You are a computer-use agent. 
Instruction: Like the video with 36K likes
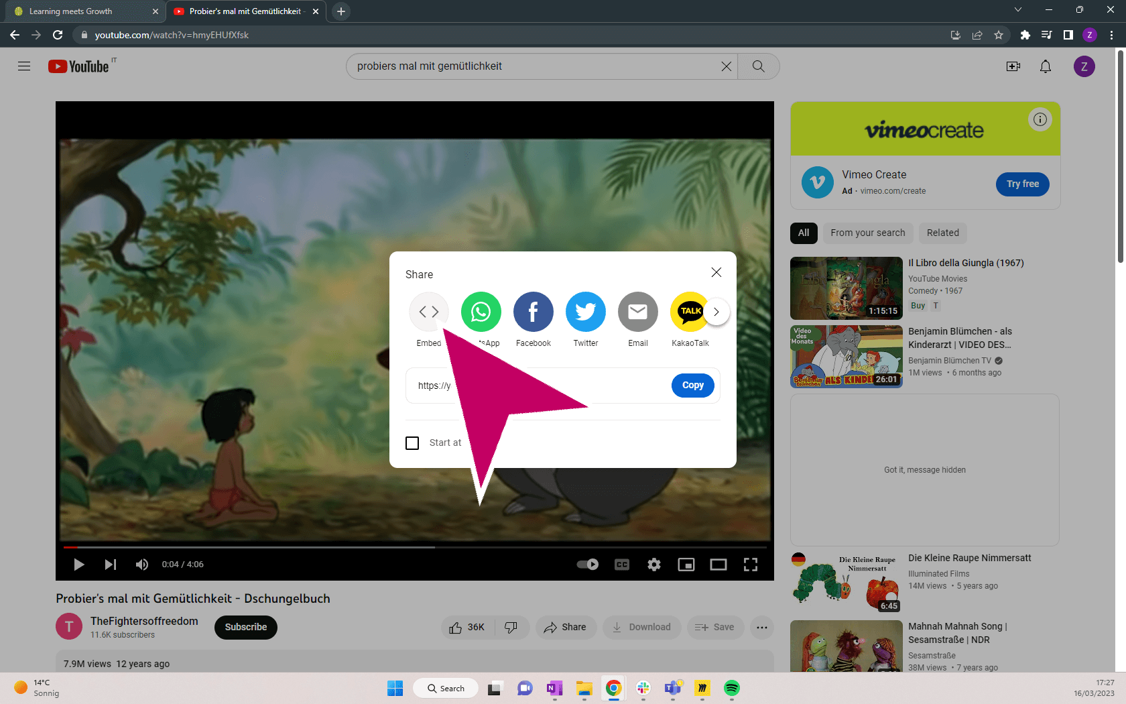(468, 627)
